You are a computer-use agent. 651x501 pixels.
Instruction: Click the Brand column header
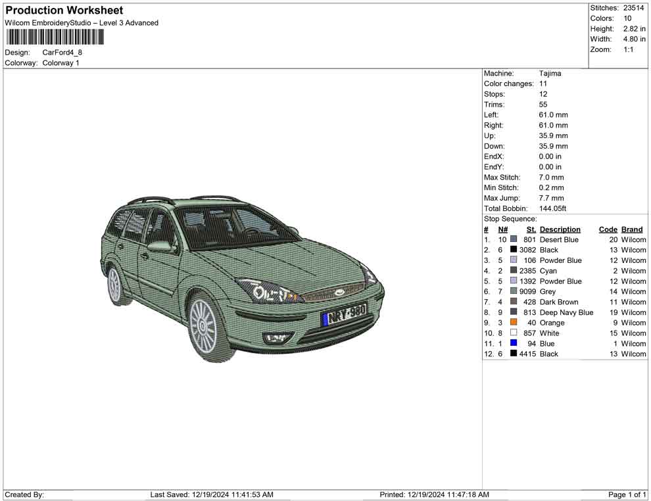click(x=632, y=229)
